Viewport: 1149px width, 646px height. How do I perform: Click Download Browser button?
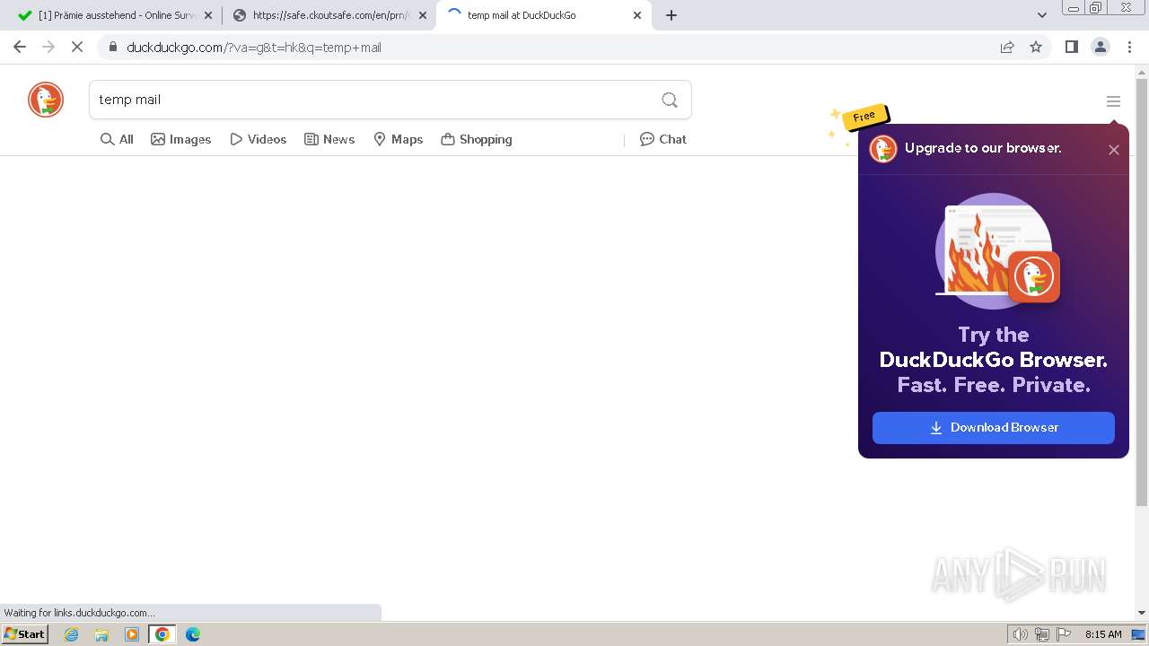[994, 428]
